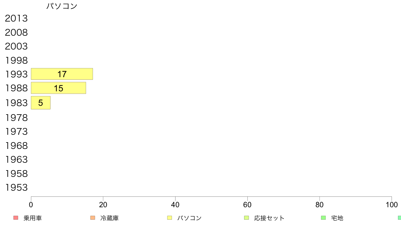Click the partially visible legend swatch at right edge
The image size is (401, 248).
[x=399, y=218]
